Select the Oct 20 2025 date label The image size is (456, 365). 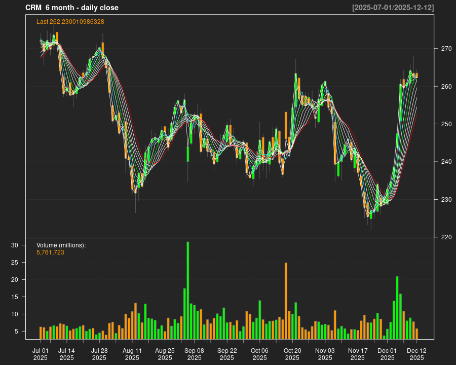(292, 354)
